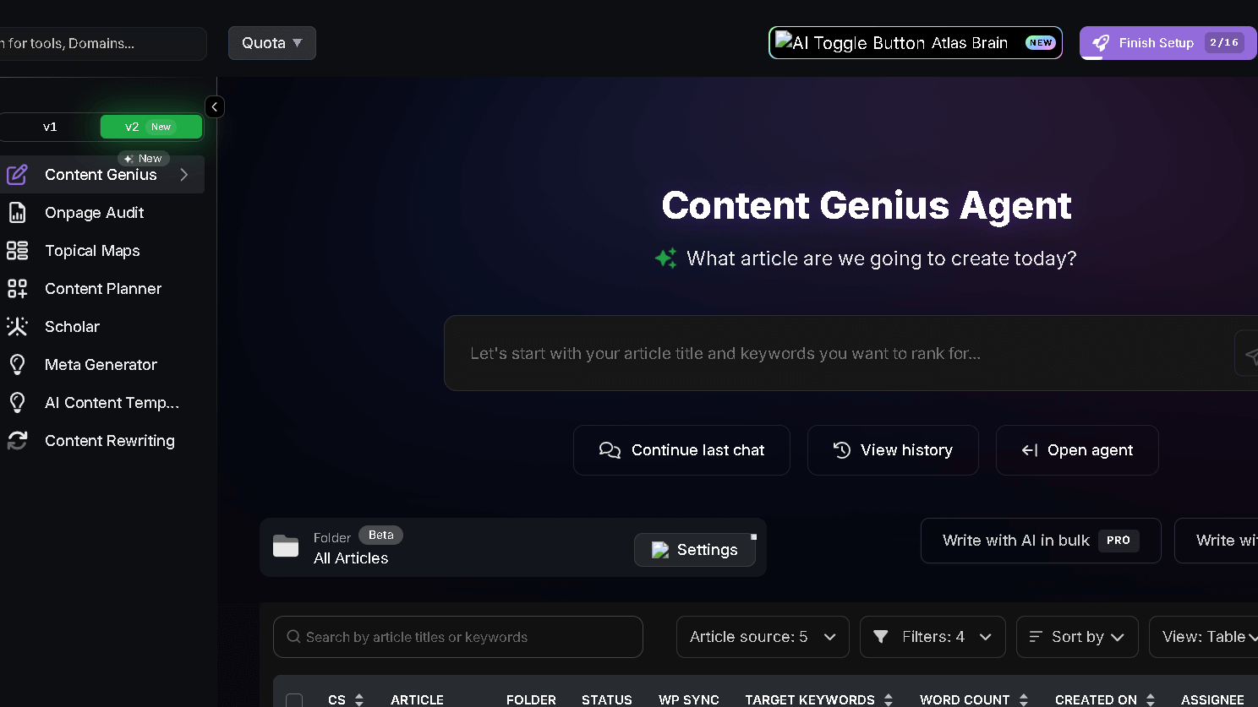Open AI Content Templates

pos(112,402)
